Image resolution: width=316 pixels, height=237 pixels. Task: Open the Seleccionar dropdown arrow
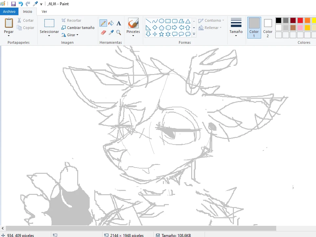click(49, 36)
